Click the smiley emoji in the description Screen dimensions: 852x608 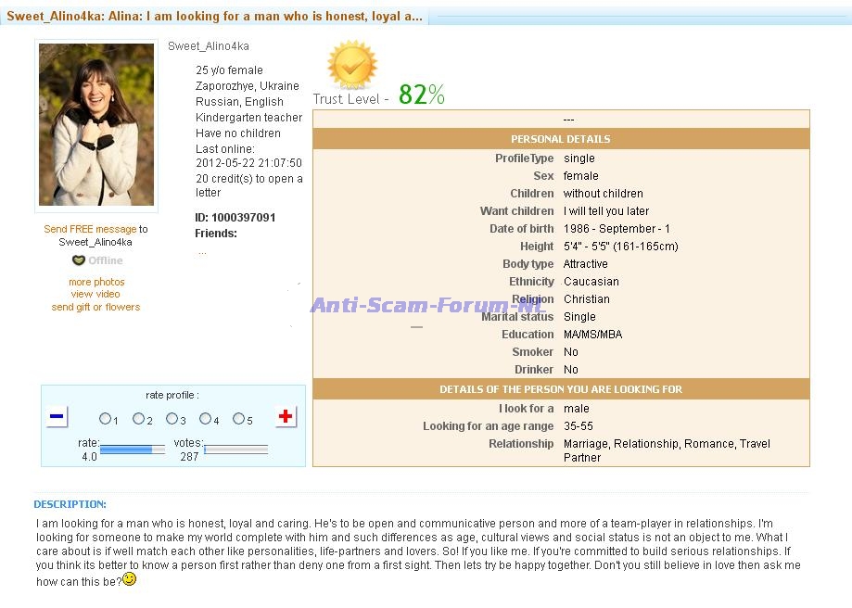coord(130,579)
